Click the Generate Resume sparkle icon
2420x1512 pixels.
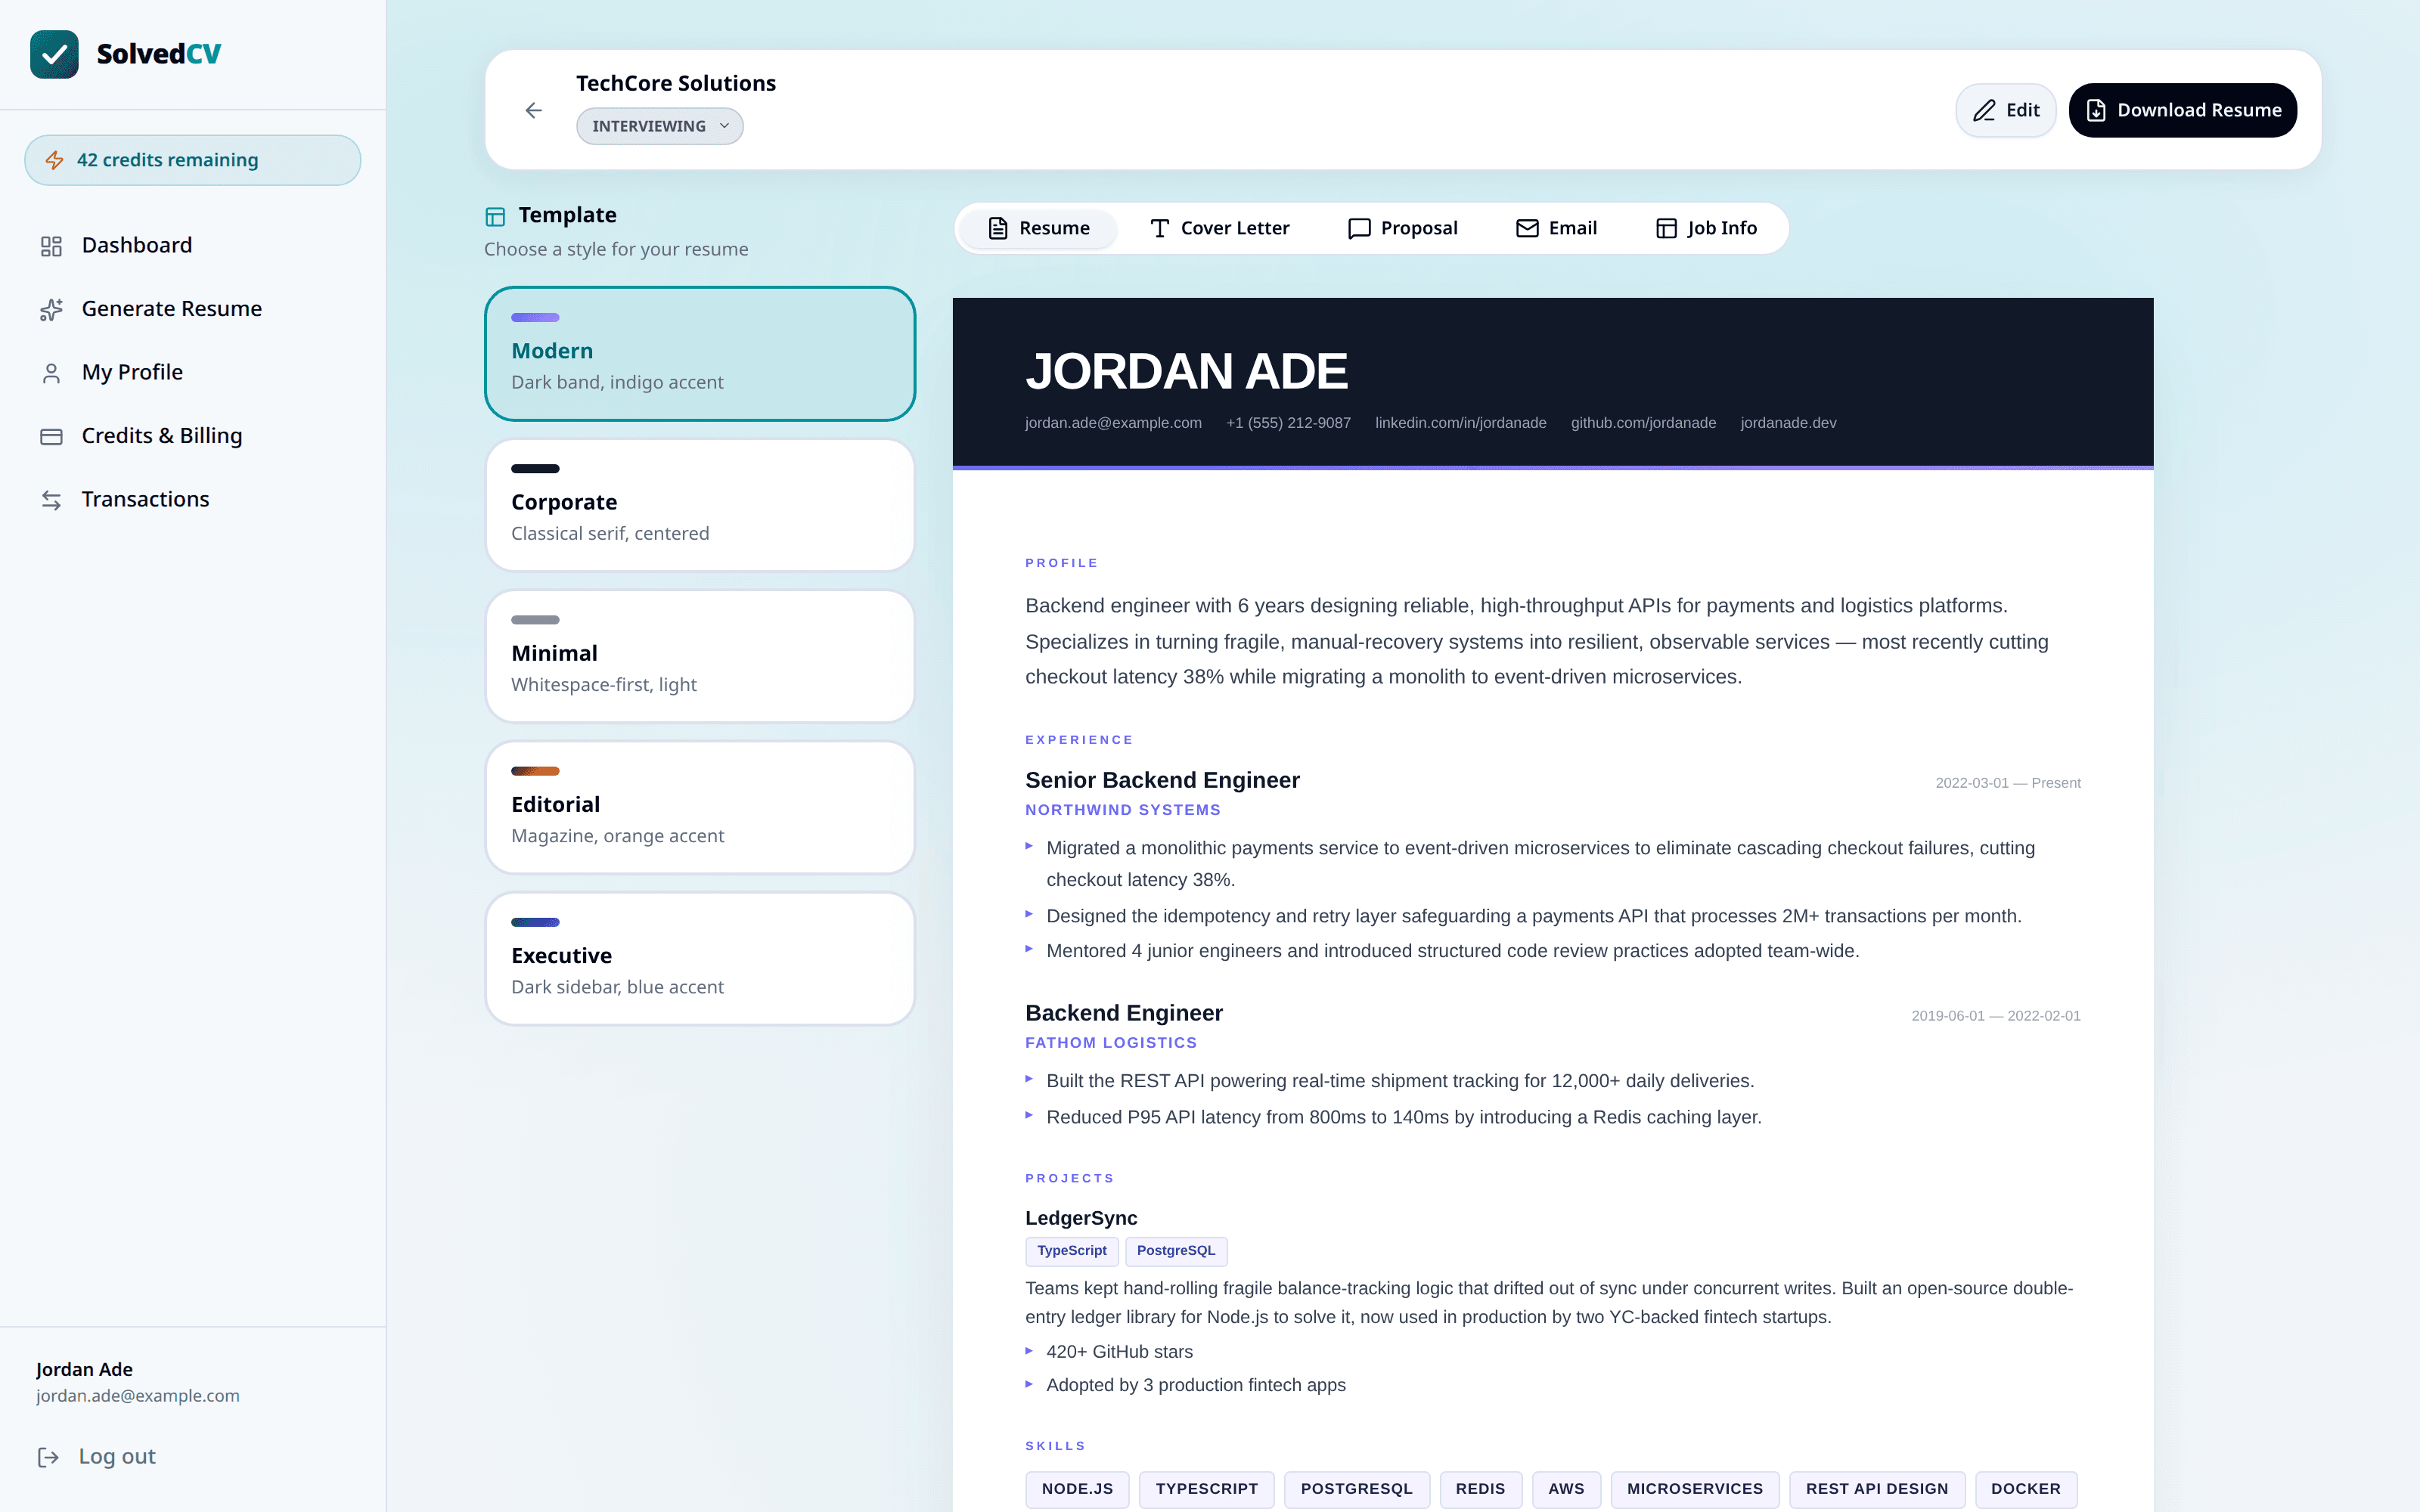click(x=51, y=309)
